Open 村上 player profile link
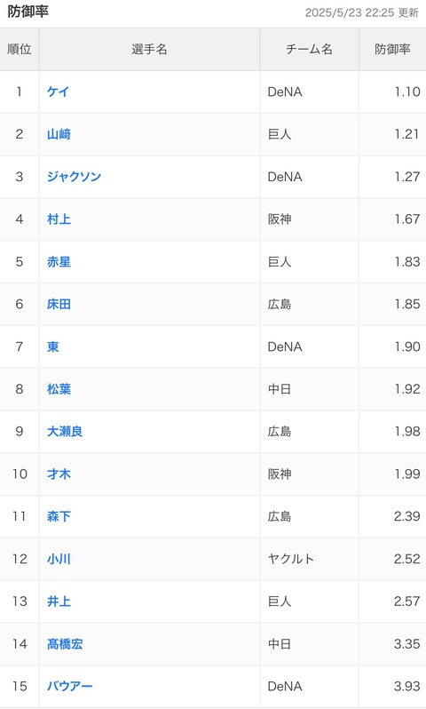426x709 pixels. coord(59,219)
